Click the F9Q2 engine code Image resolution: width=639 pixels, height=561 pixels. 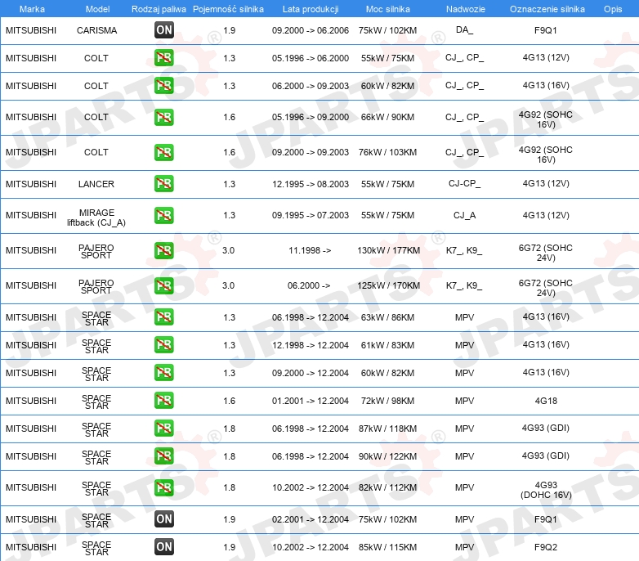coord(546,547)
